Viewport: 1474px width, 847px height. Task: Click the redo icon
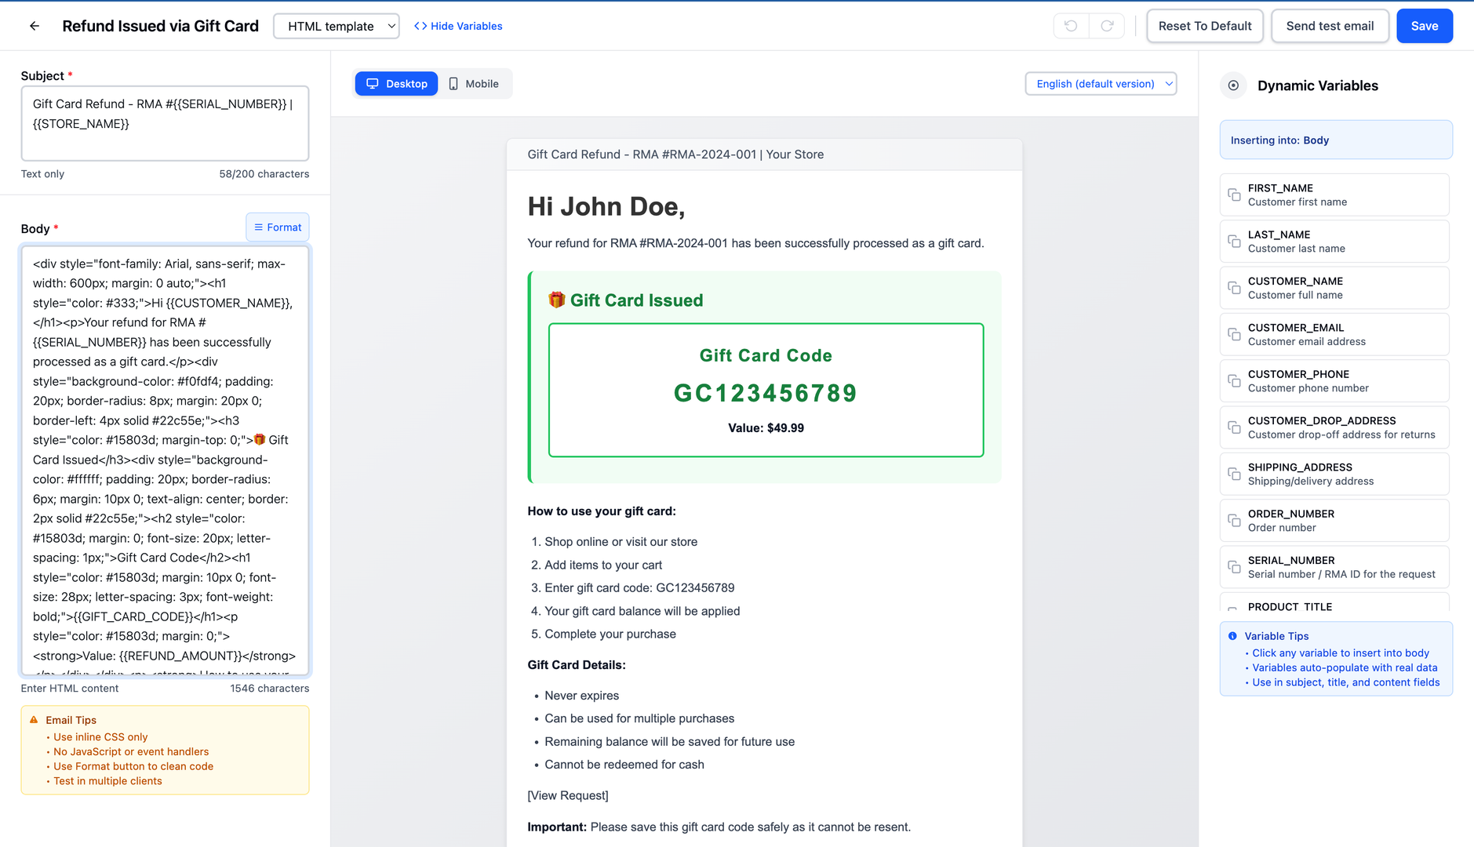pos(1107,26)
